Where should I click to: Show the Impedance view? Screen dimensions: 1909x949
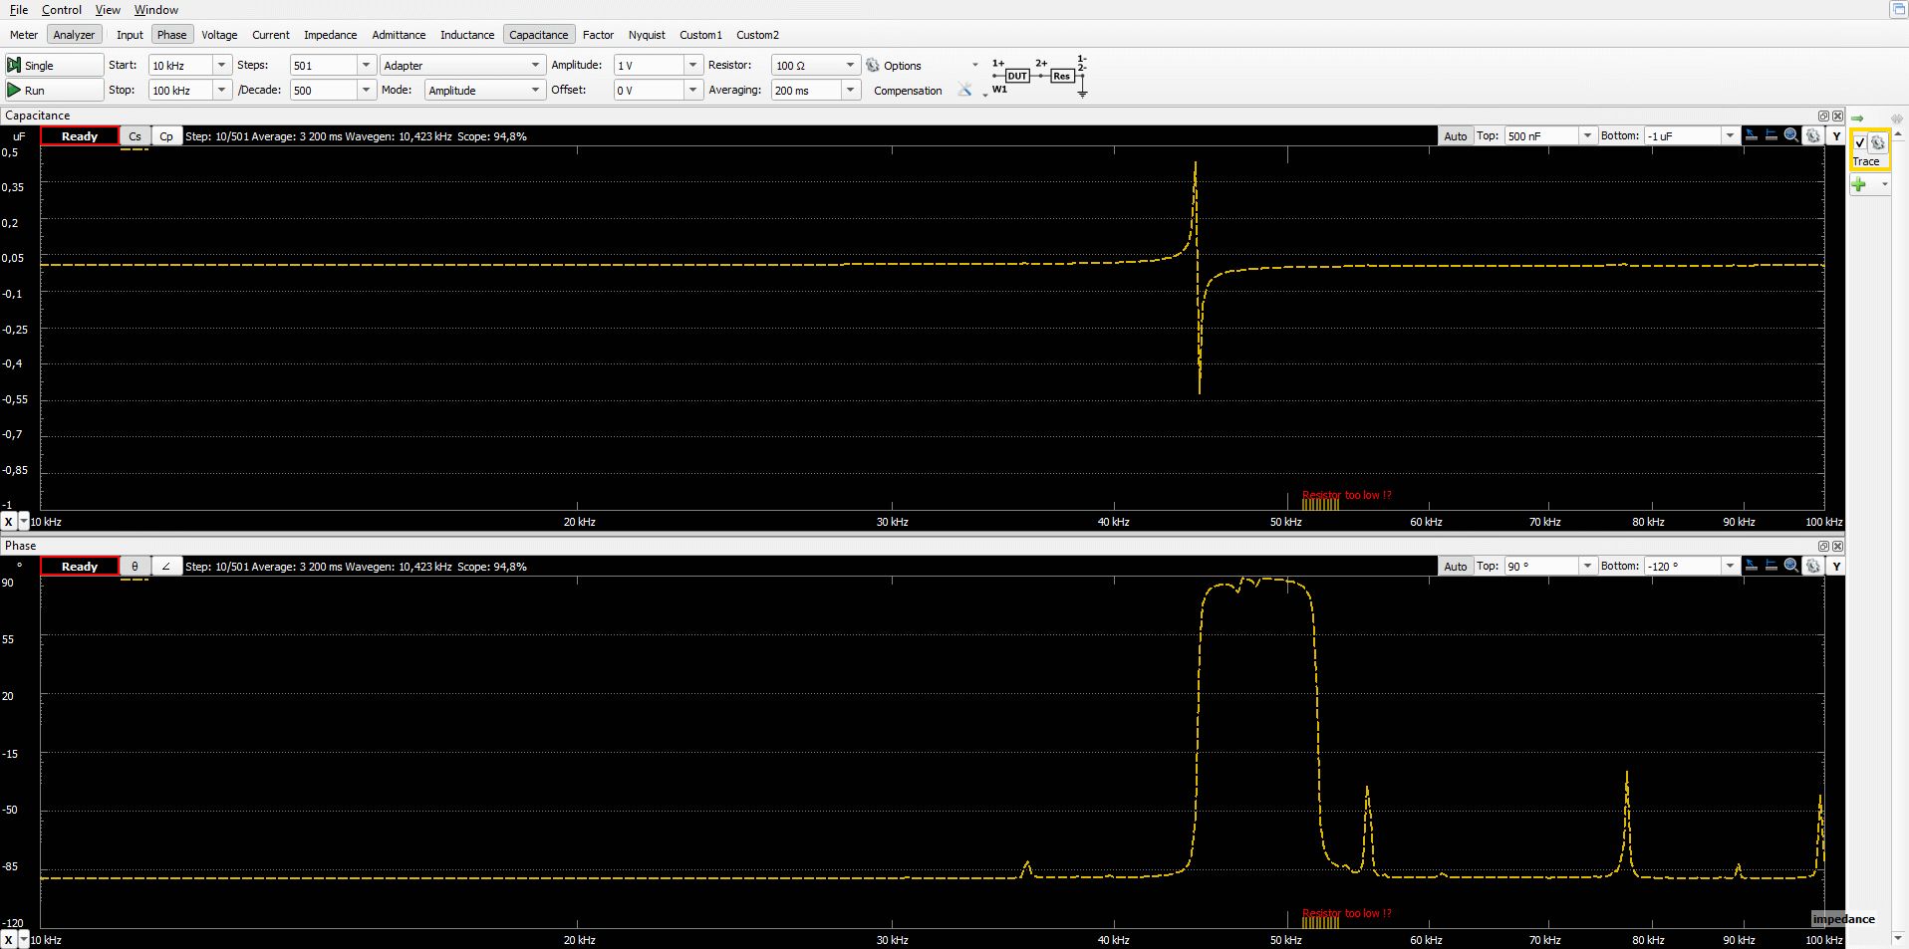coord(331,35)
